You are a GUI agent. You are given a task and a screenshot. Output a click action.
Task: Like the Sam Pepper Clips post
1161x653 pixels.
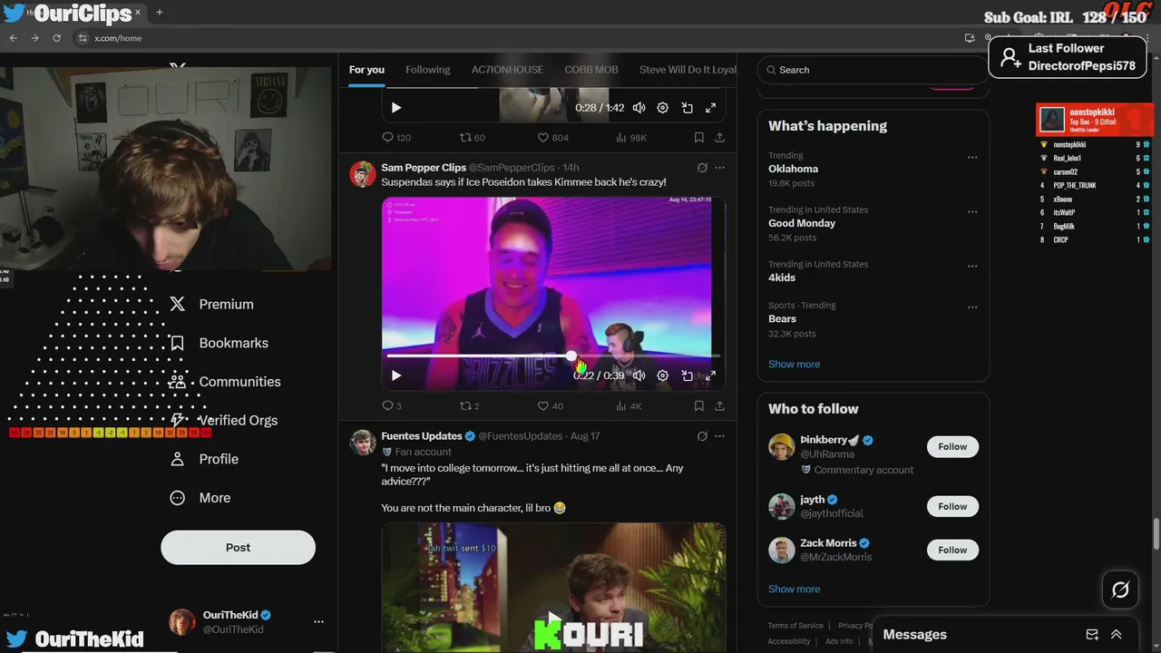551,406
